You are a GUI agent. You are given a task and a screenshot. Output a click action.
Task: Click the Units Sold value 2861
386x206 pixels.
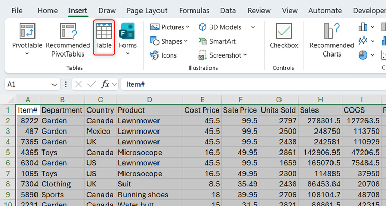[278, 153]
